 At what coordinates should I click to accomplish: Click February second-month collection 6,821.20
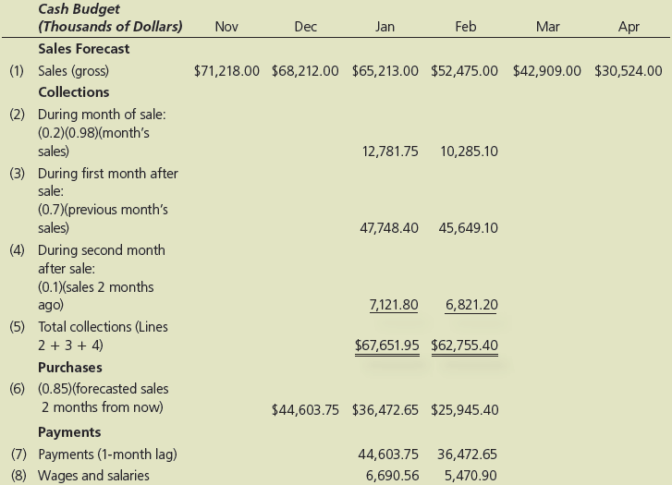[x=471, y=305]
